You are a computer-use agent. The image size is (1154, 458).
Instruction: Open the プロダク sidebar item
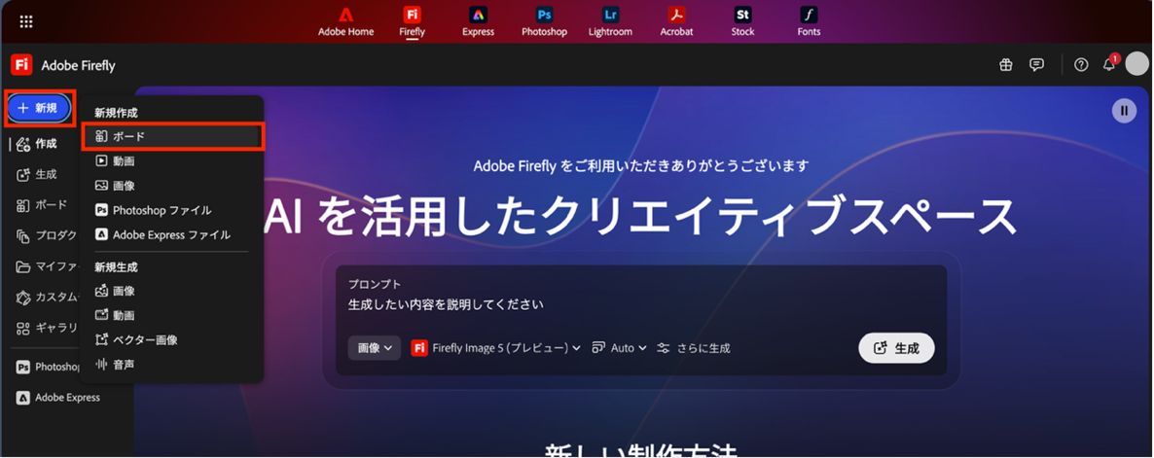coord(47,236)
